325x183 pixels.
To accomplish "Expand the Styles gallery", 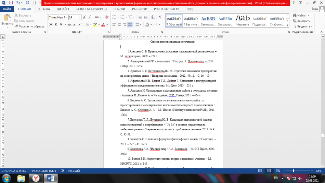I will [x=287, y=25].
